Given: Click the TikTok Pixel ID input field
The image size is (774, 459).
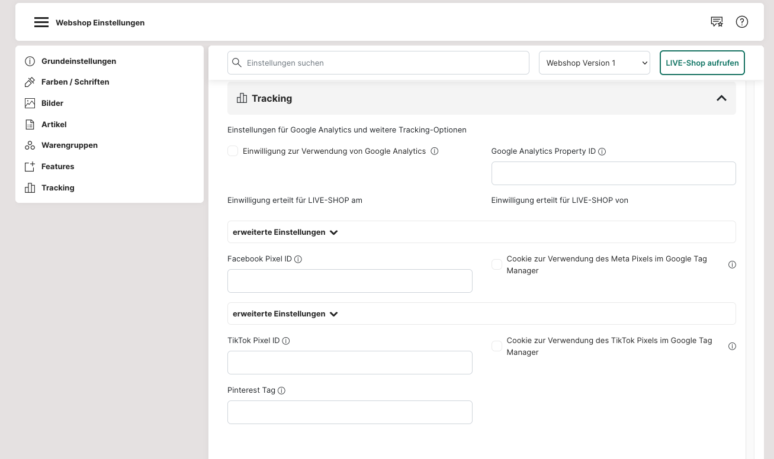Looking at the screenshot, I should pos(350,363).
